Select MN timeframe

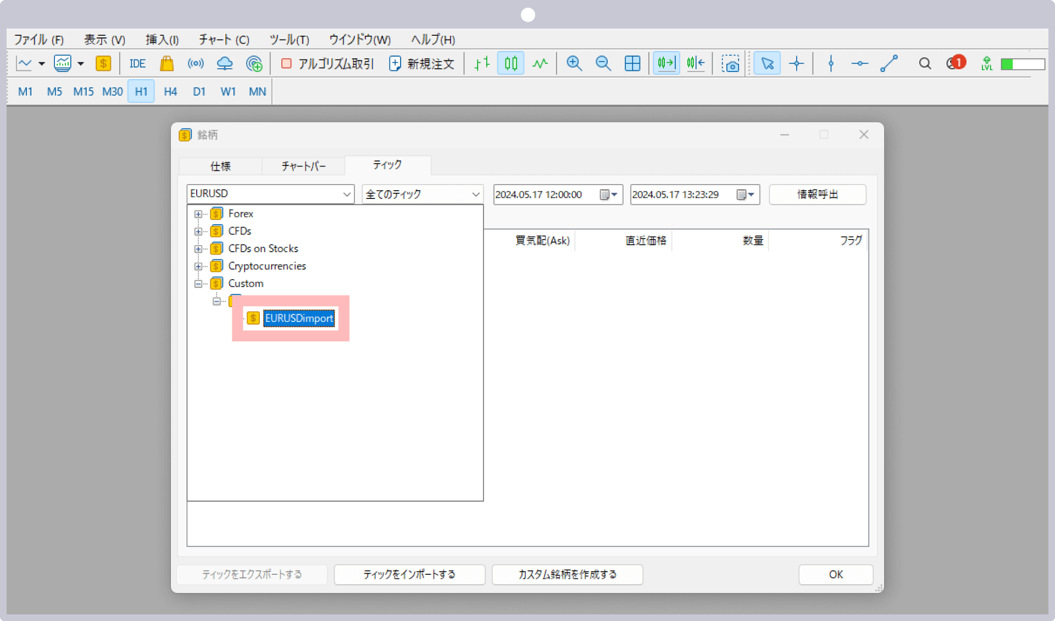point(257,92)
